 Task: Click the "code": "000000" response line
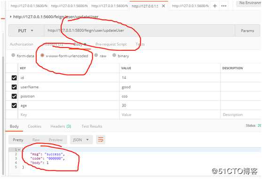(x=47, y=158)
